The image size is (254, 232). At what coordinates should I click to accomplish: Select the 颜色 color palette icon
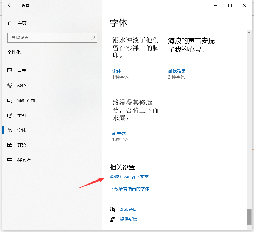10,85
